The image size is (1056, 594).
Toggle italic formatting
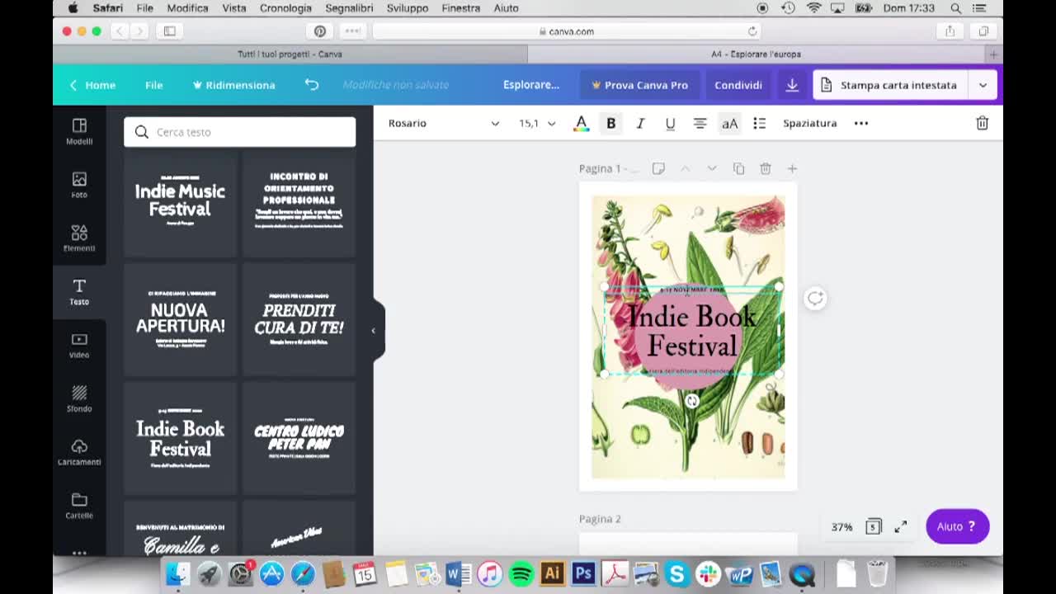tap(640, 123)
